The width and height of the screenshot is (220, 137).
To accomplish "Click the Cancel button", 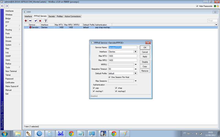I will (x=145, y=52).
